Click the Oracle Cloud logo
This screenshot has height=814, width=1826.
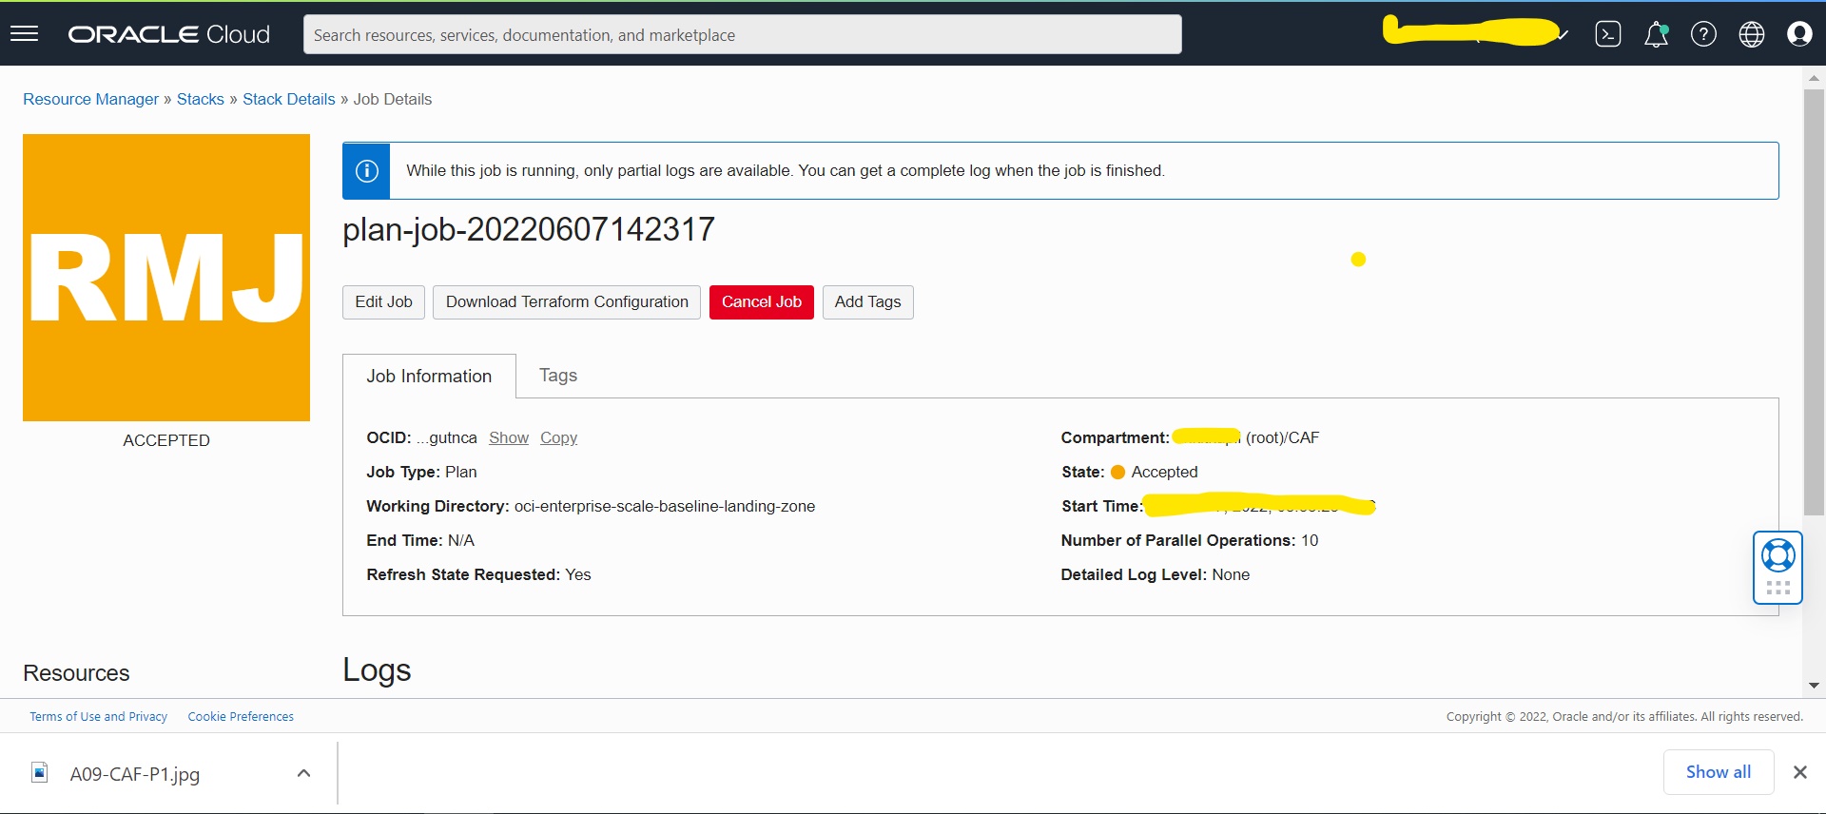(x=169, y=34)
